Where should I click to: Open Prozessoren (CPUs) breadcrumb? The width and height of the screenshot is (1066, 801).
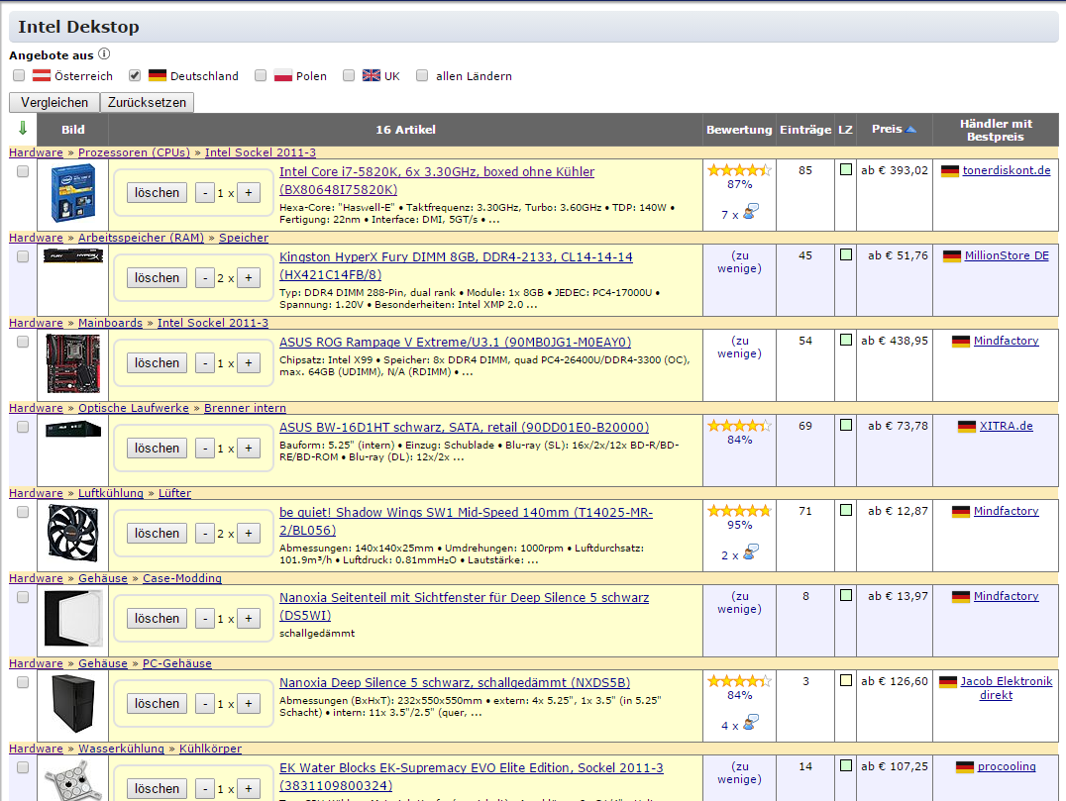(x=134, y=152)
